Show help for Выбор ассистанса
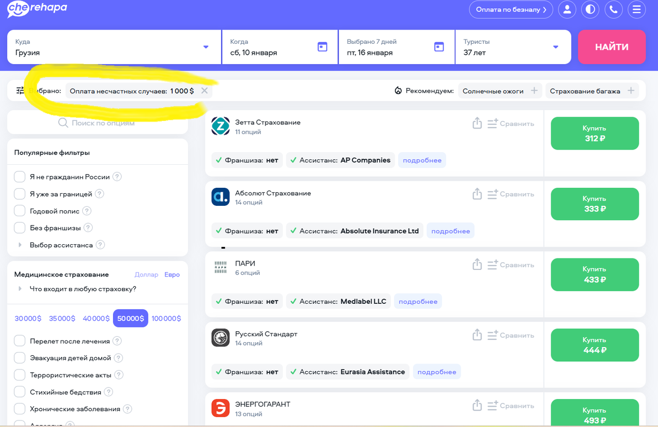 point(100,245)
